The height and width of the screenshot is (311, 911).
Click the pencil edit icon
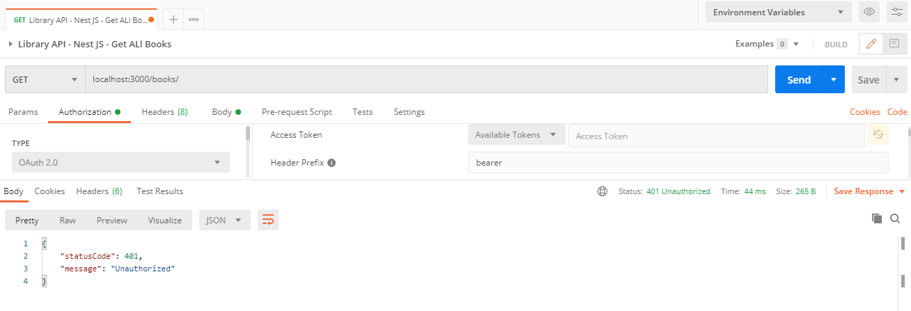(x=871, y=44)
